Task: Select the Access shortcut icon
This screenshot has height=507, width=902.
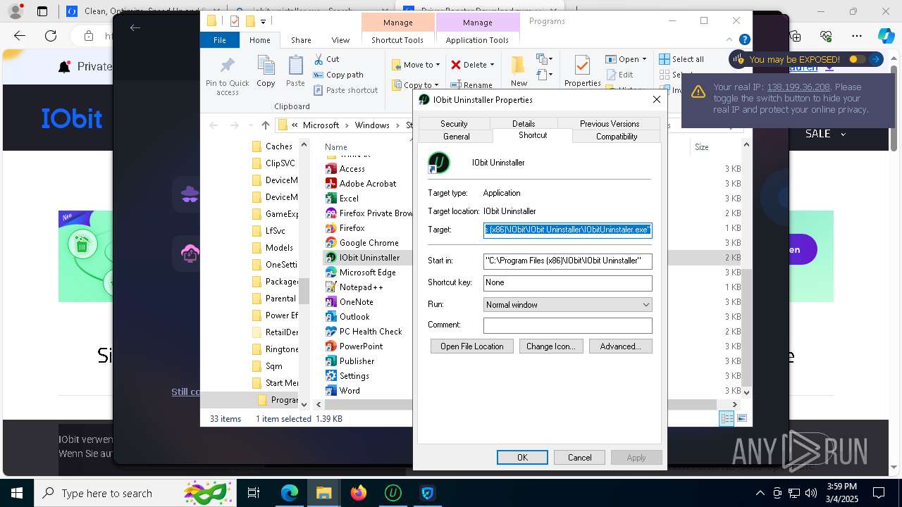Action: (331, 169)
